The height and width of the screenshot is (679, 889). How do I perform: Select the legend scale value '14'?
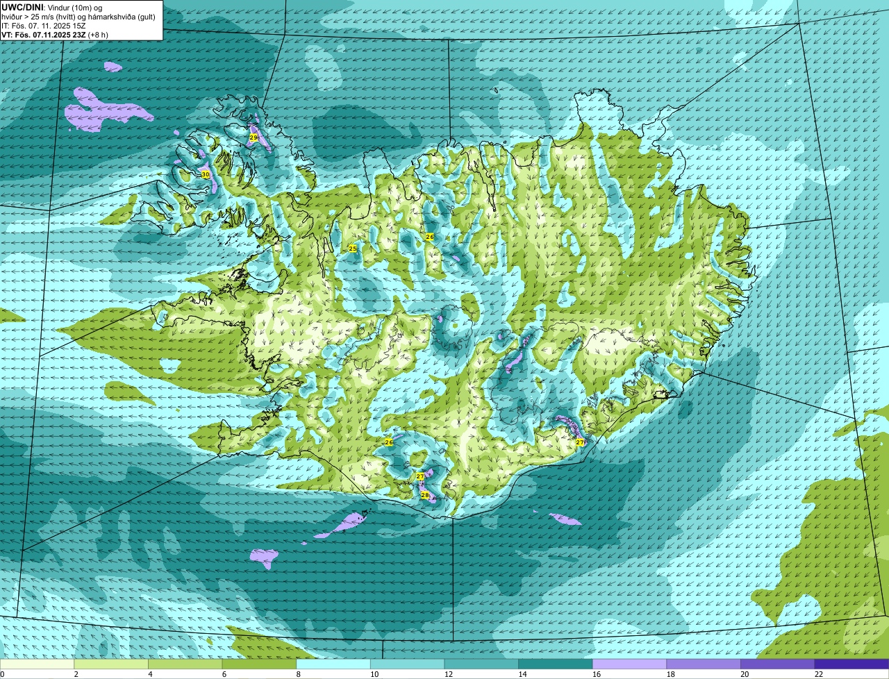(522, 674)
